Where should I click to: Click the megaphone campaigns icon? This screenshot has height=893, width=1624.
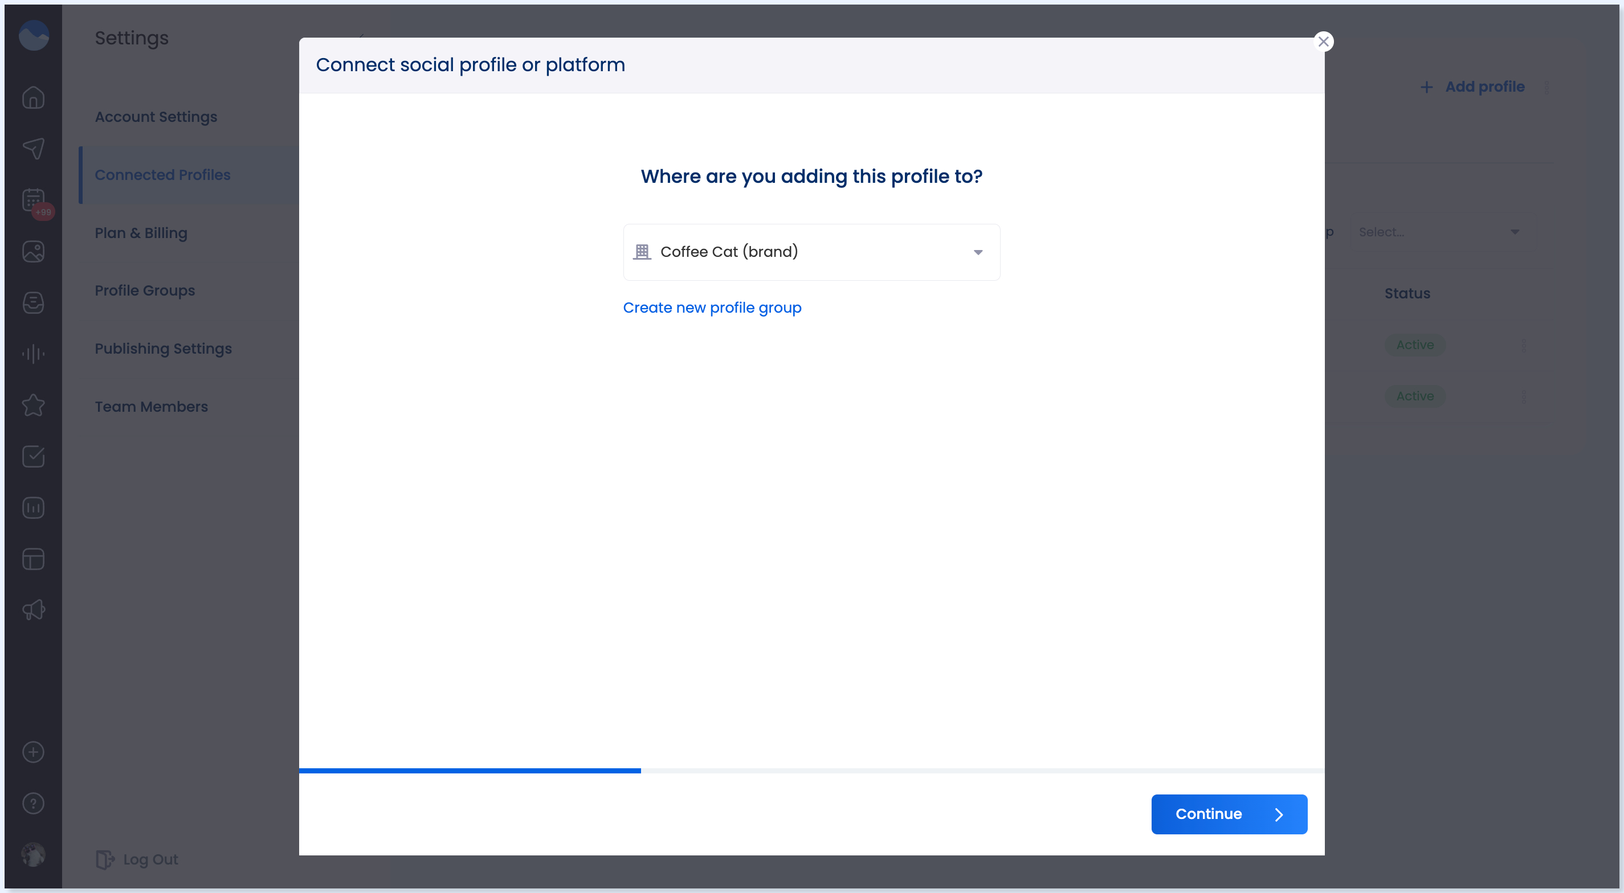click(34, 609)
